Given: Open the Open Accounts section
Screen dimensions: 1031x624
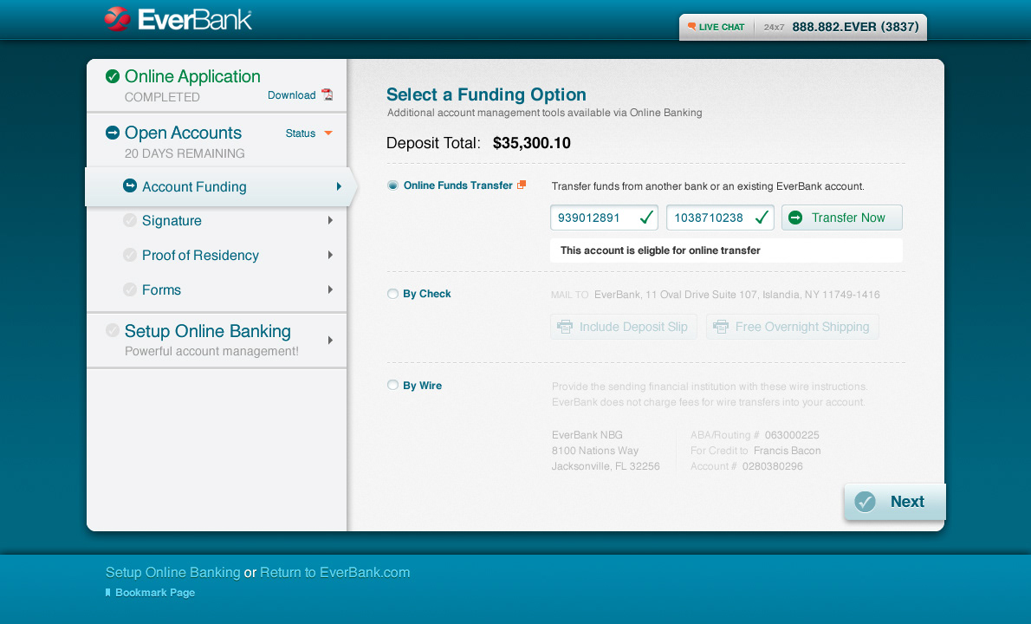Looking at the screenshot, I should coord(183,133).
